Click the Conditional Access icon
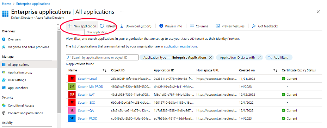Viewport: 327px width, 128px height. pyautogui.click(x=4, y=105)
